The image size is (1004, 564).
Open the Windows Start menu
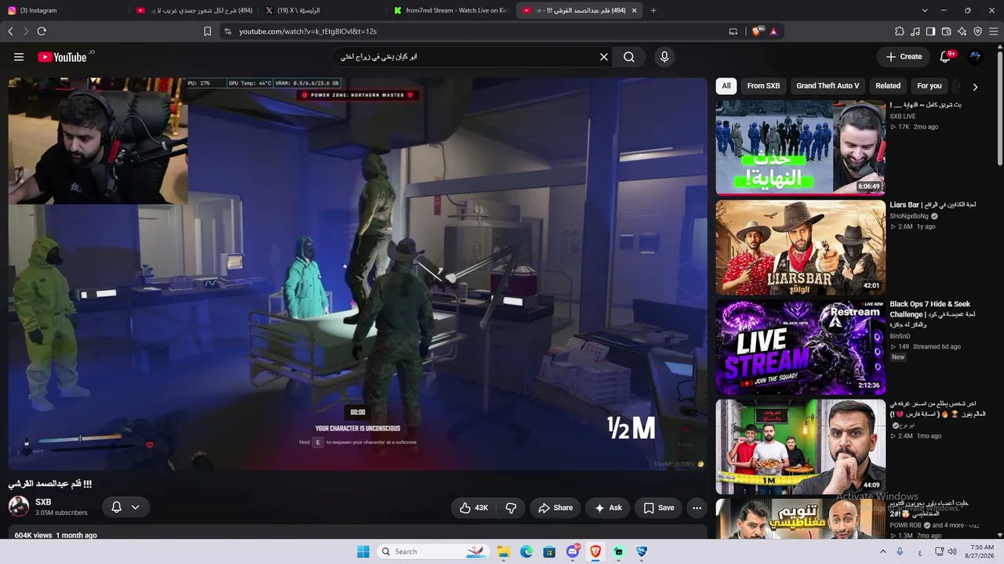363,551
